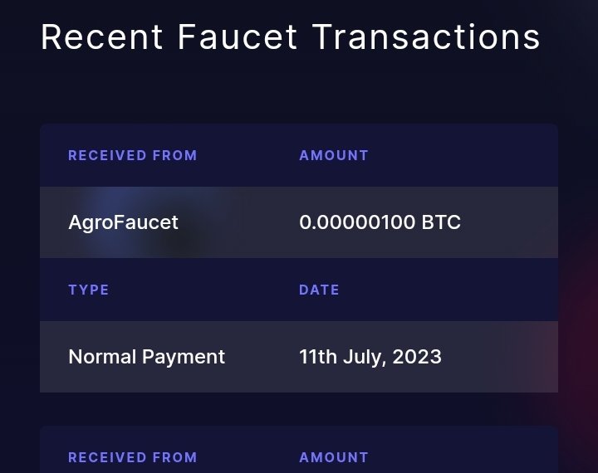Select the 0.00000100 amount figure
The height and width of the screenshot is (473, 598).
point(357,222)
